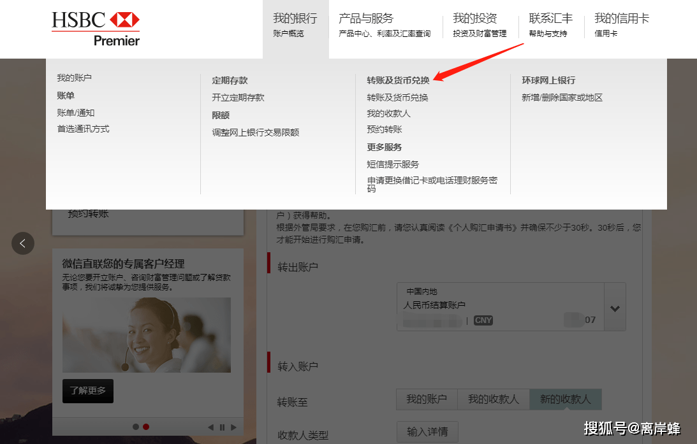Image resolution: width=697 pixels, height=444 pixels.
Task: Click the bold 转账及货币兑换 heading
Action: pos(398,80)
